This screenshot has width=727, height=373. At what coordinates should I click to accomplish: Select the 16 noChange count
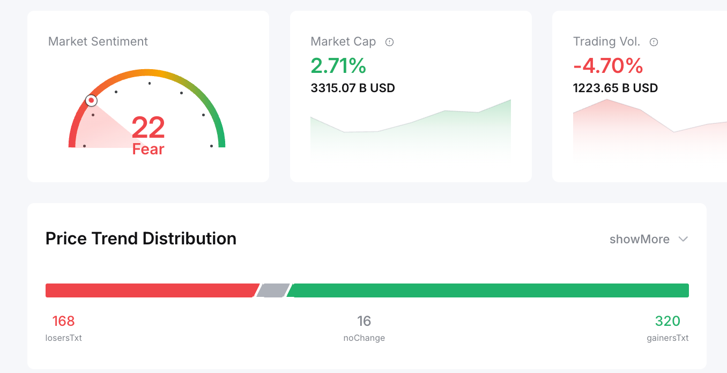pyautogui.click(x=364, y=321)
